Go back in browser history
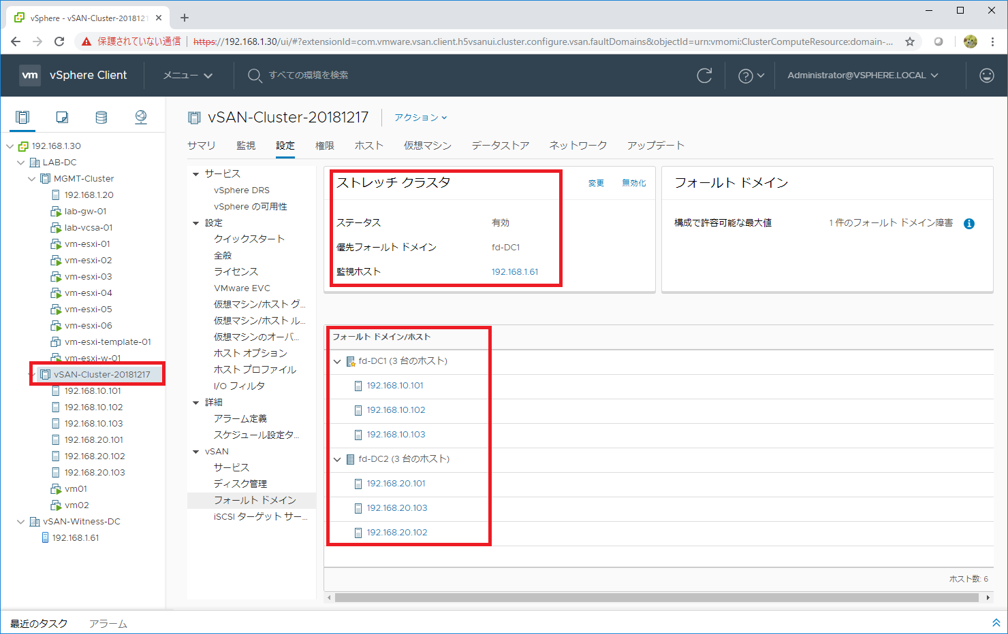Screen dimensions: 1008x634 pos(16,41)
